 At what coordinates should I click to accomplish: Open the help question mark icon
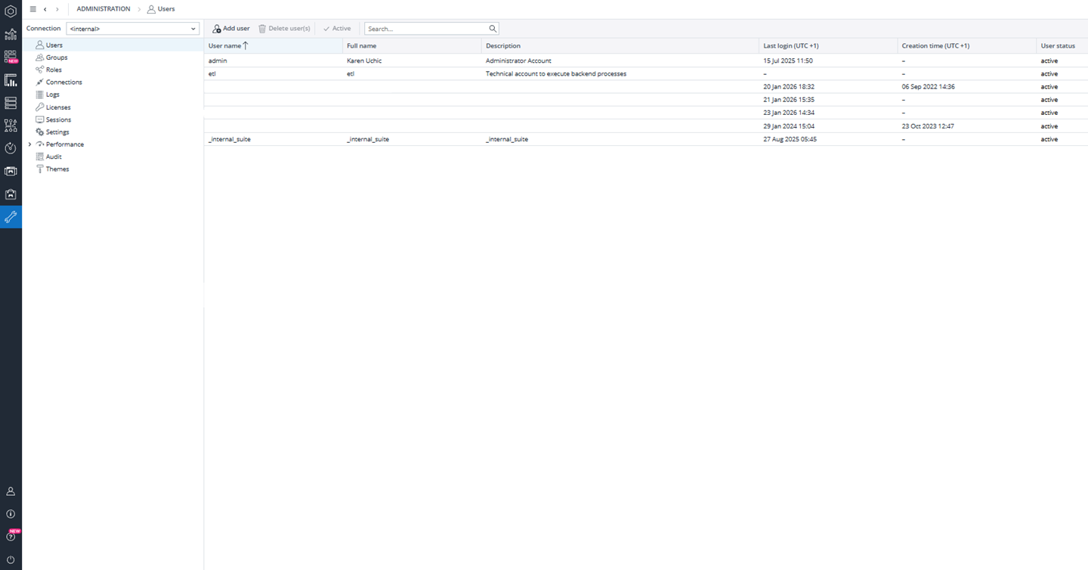point(11,537)
